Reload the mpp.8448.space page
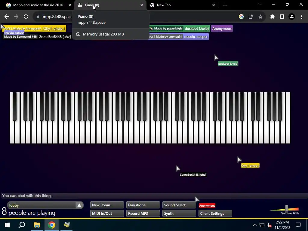Image resolution: width=308 pixels, height=231 pixels. 26,17
